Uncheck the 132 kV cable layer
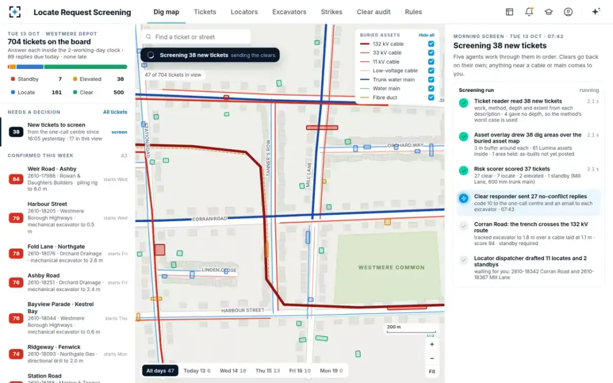 click(x=431, y=44)
